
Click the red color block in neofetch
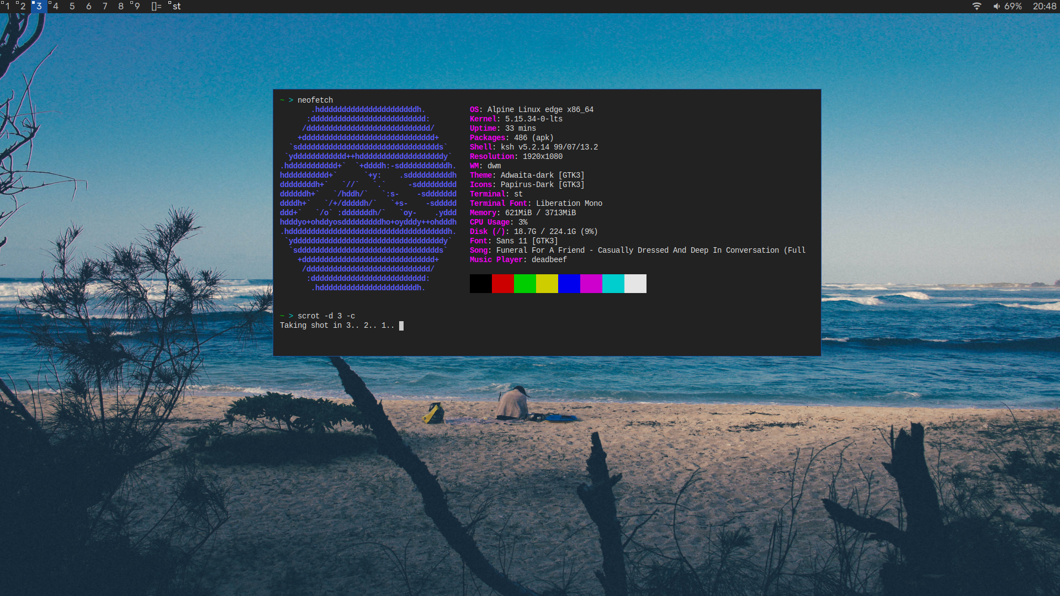click(502, 284)
